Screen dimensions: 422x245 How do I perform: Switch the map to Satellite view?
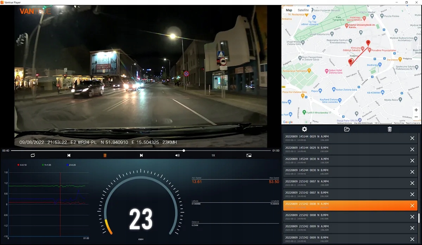point(303,10)
